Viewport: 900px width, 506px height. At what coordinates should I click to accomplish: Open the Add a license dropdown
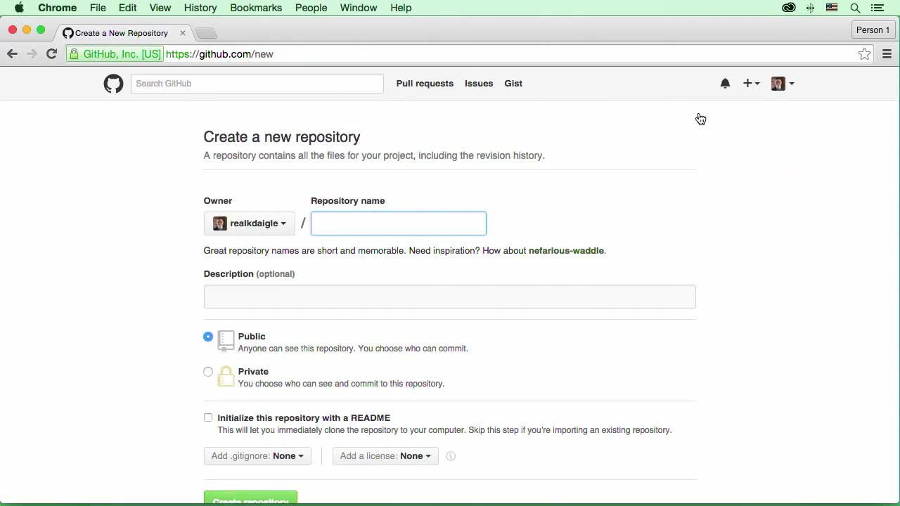(385, 455)
